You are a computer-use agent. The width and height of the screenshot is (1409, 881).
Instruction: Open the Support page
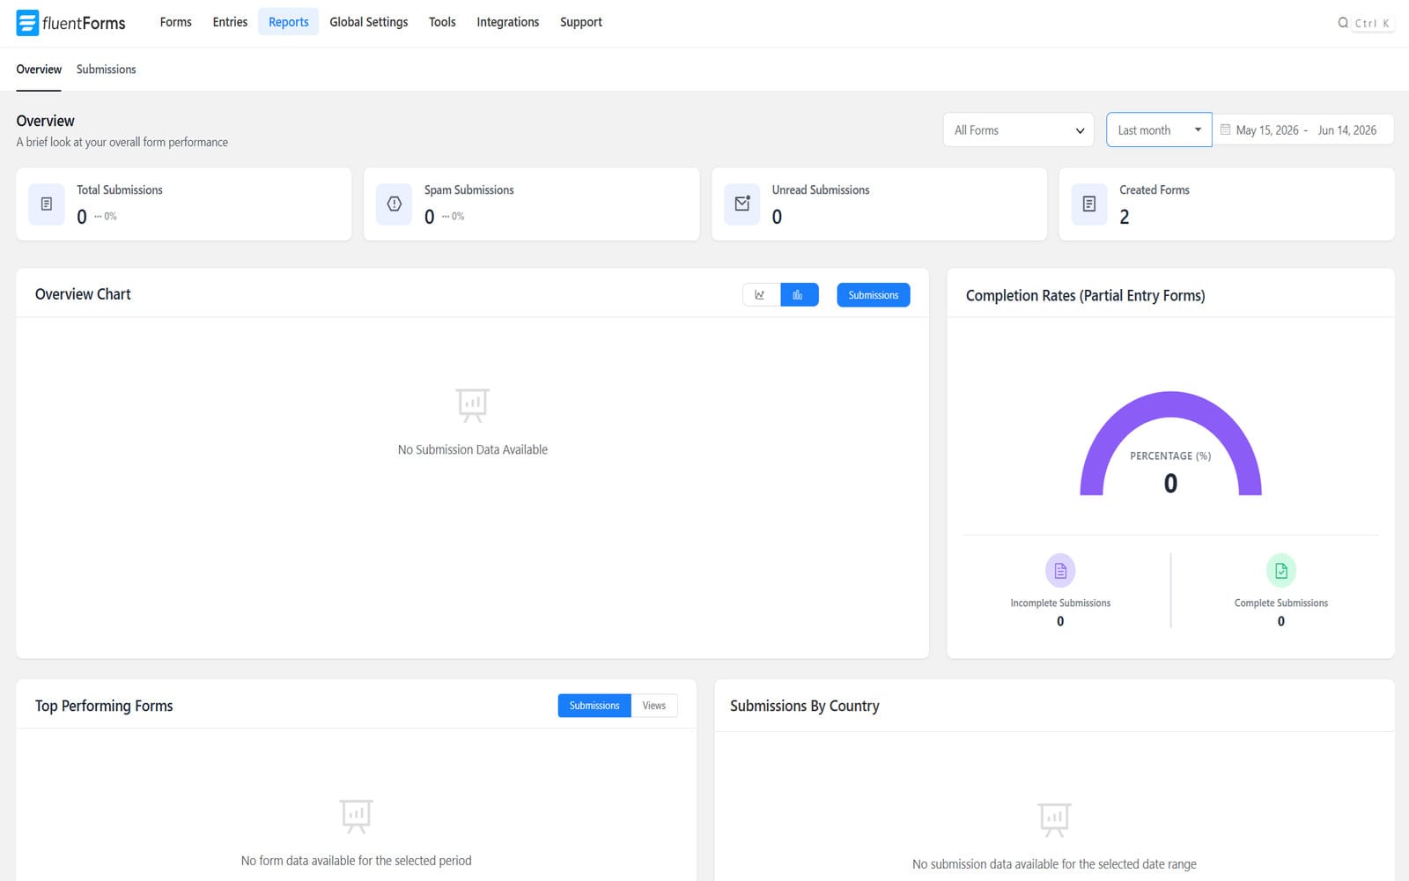[x=581, y=22]
